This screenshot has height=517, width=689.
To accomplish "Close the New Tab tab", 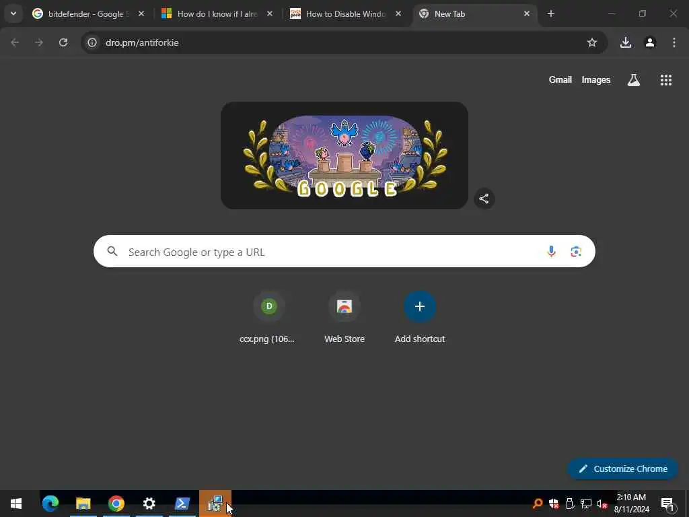I will pyautogui.click(x=527, y=13).
